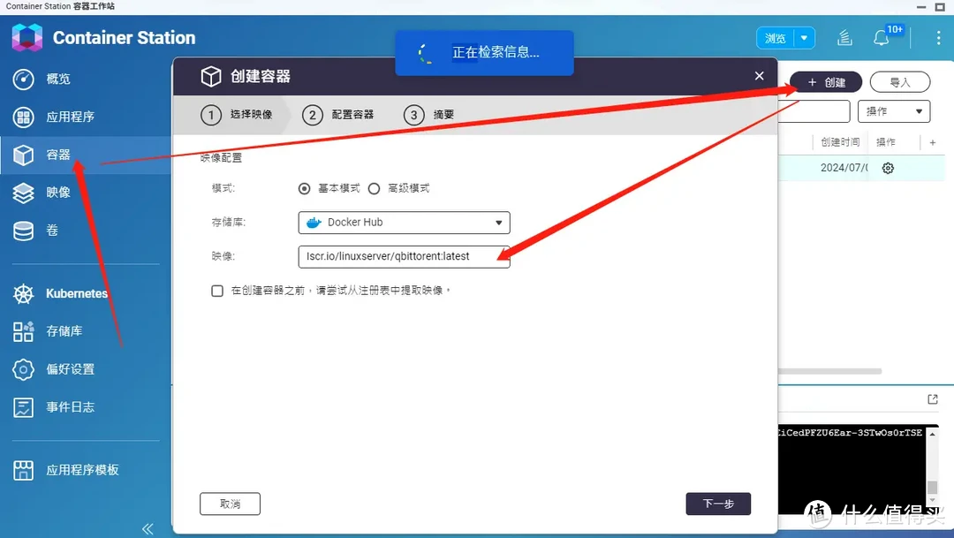This screenshot has height=538, width=954.
Task: Add a column with plus icon
Action: pos(933,142)
